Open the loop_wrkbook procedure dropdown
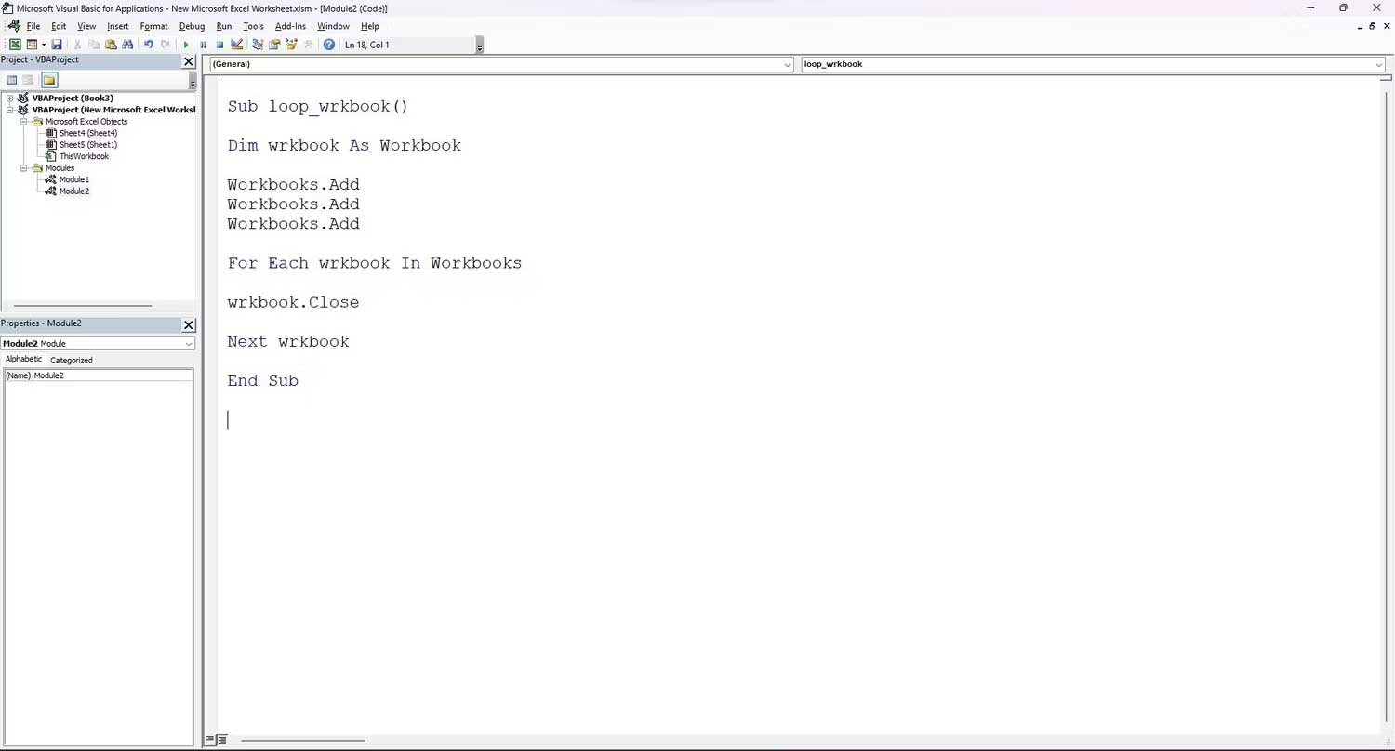1395x751 pixels. [x=1378, y=64]
